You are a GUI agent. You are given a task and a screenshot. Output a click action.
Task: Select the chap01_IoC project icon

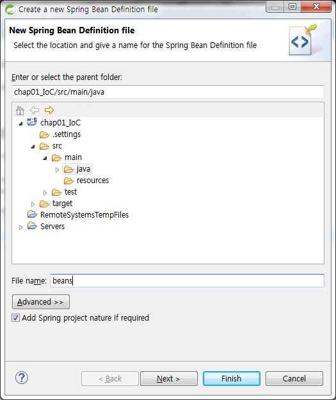[32, 122]
